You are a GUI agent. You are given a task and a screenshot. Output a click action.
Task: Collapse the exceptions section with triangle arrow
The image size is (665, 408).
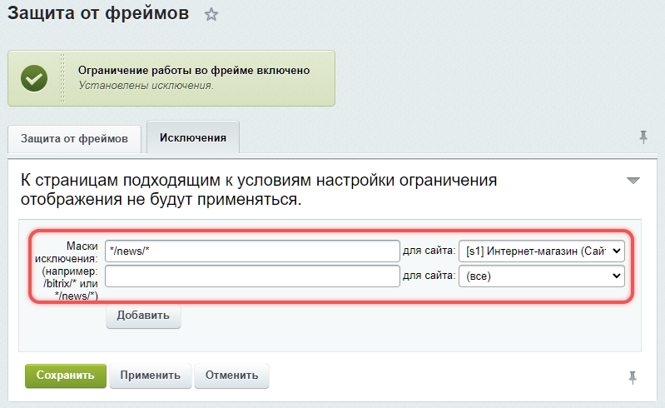tap(633, 181)
